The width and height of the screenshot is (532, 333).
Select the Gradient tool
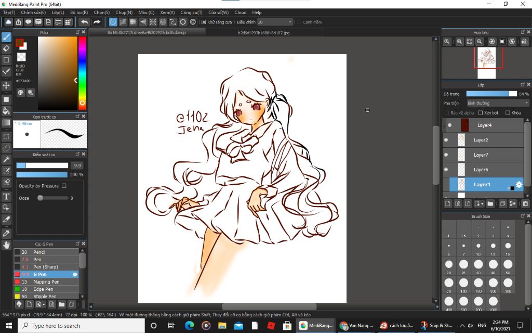pyautogui.click(x=6, y=122)
